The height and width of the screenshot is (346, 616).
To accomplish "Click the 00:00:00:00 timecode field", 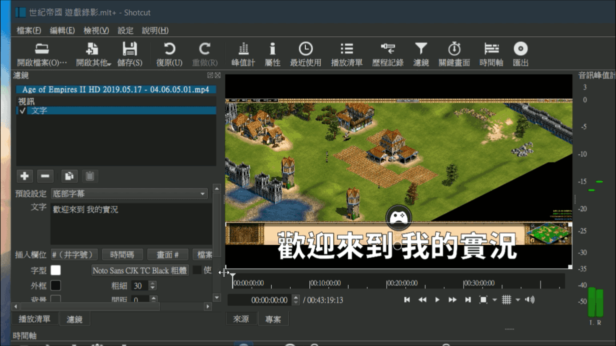I will coord(260,300).
